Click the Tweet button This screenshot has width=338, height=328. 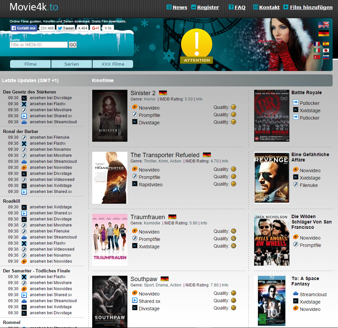[x=66, y=28]
